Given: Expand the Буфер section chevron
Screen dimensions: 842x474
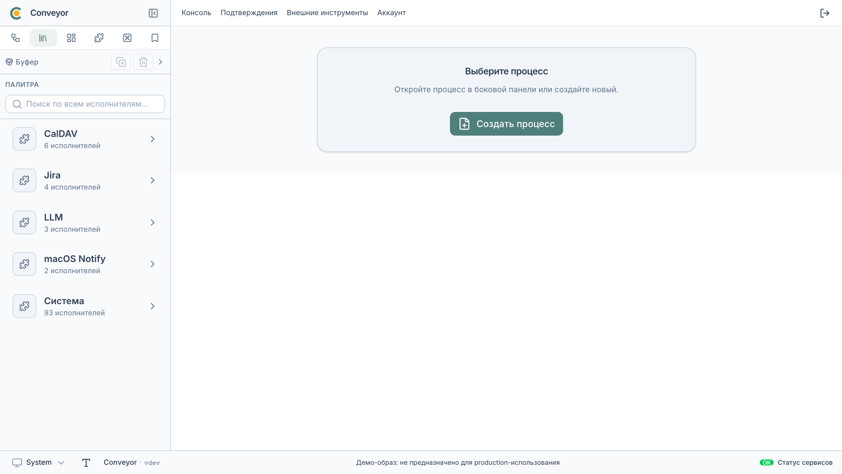Looking at the screenshot, I should tap(161, 62).
